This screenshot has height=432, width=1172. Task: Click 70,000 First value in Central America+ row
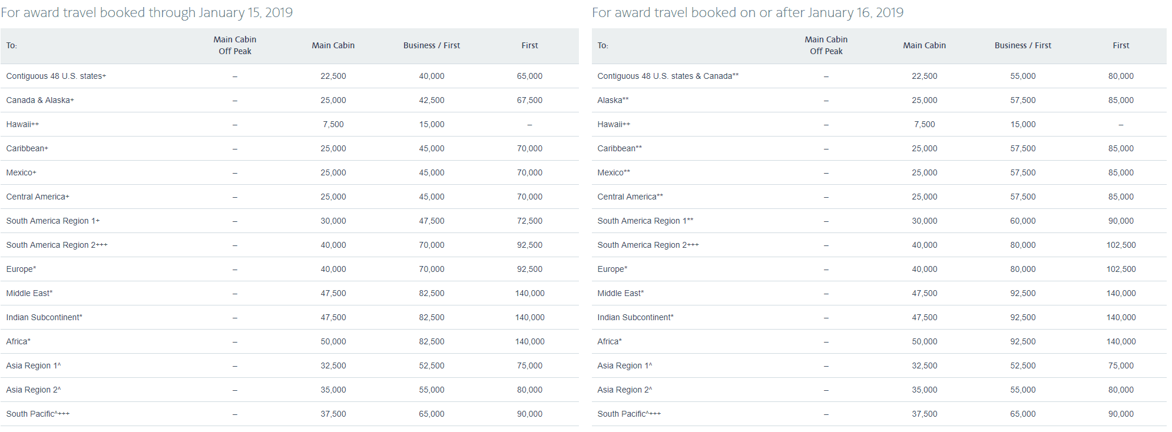pyautogui.click(x=529, y=197)
